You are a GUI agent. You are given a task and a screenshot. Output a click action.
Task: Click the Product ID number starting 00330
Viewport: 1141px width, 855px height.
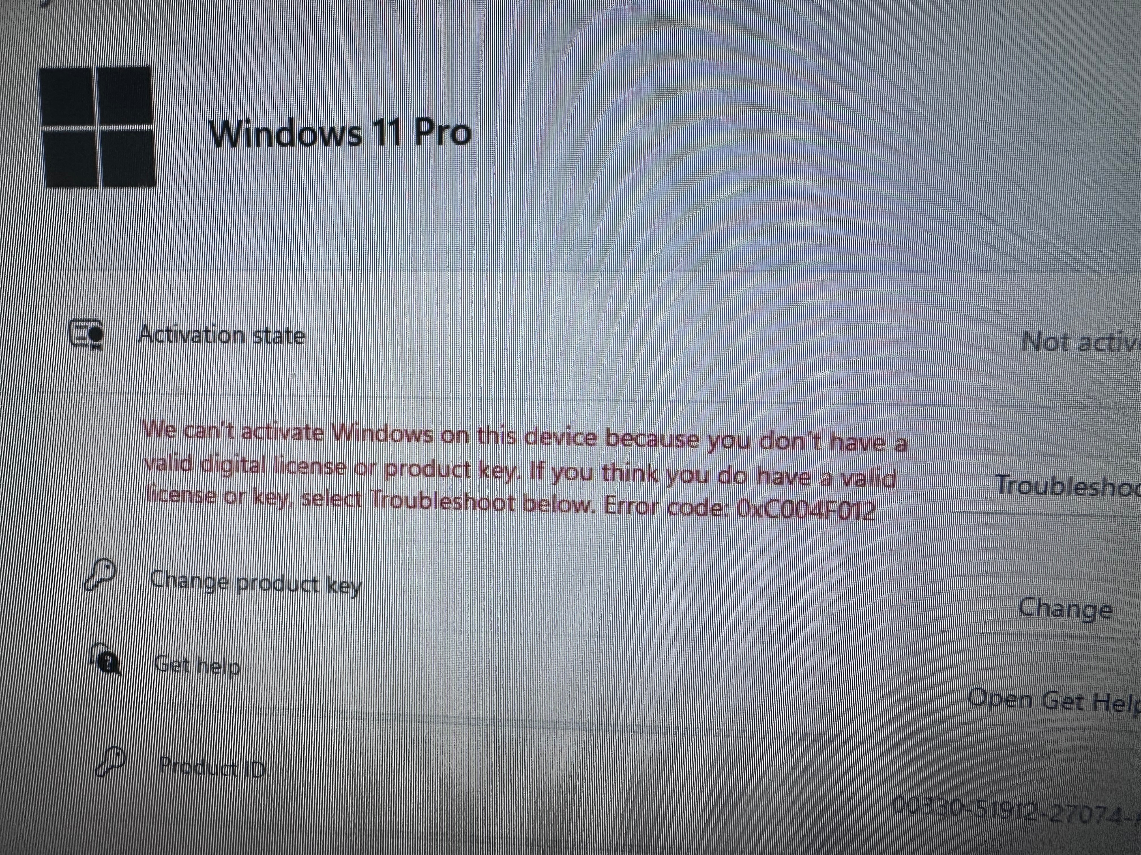(x=1016, y=824)
